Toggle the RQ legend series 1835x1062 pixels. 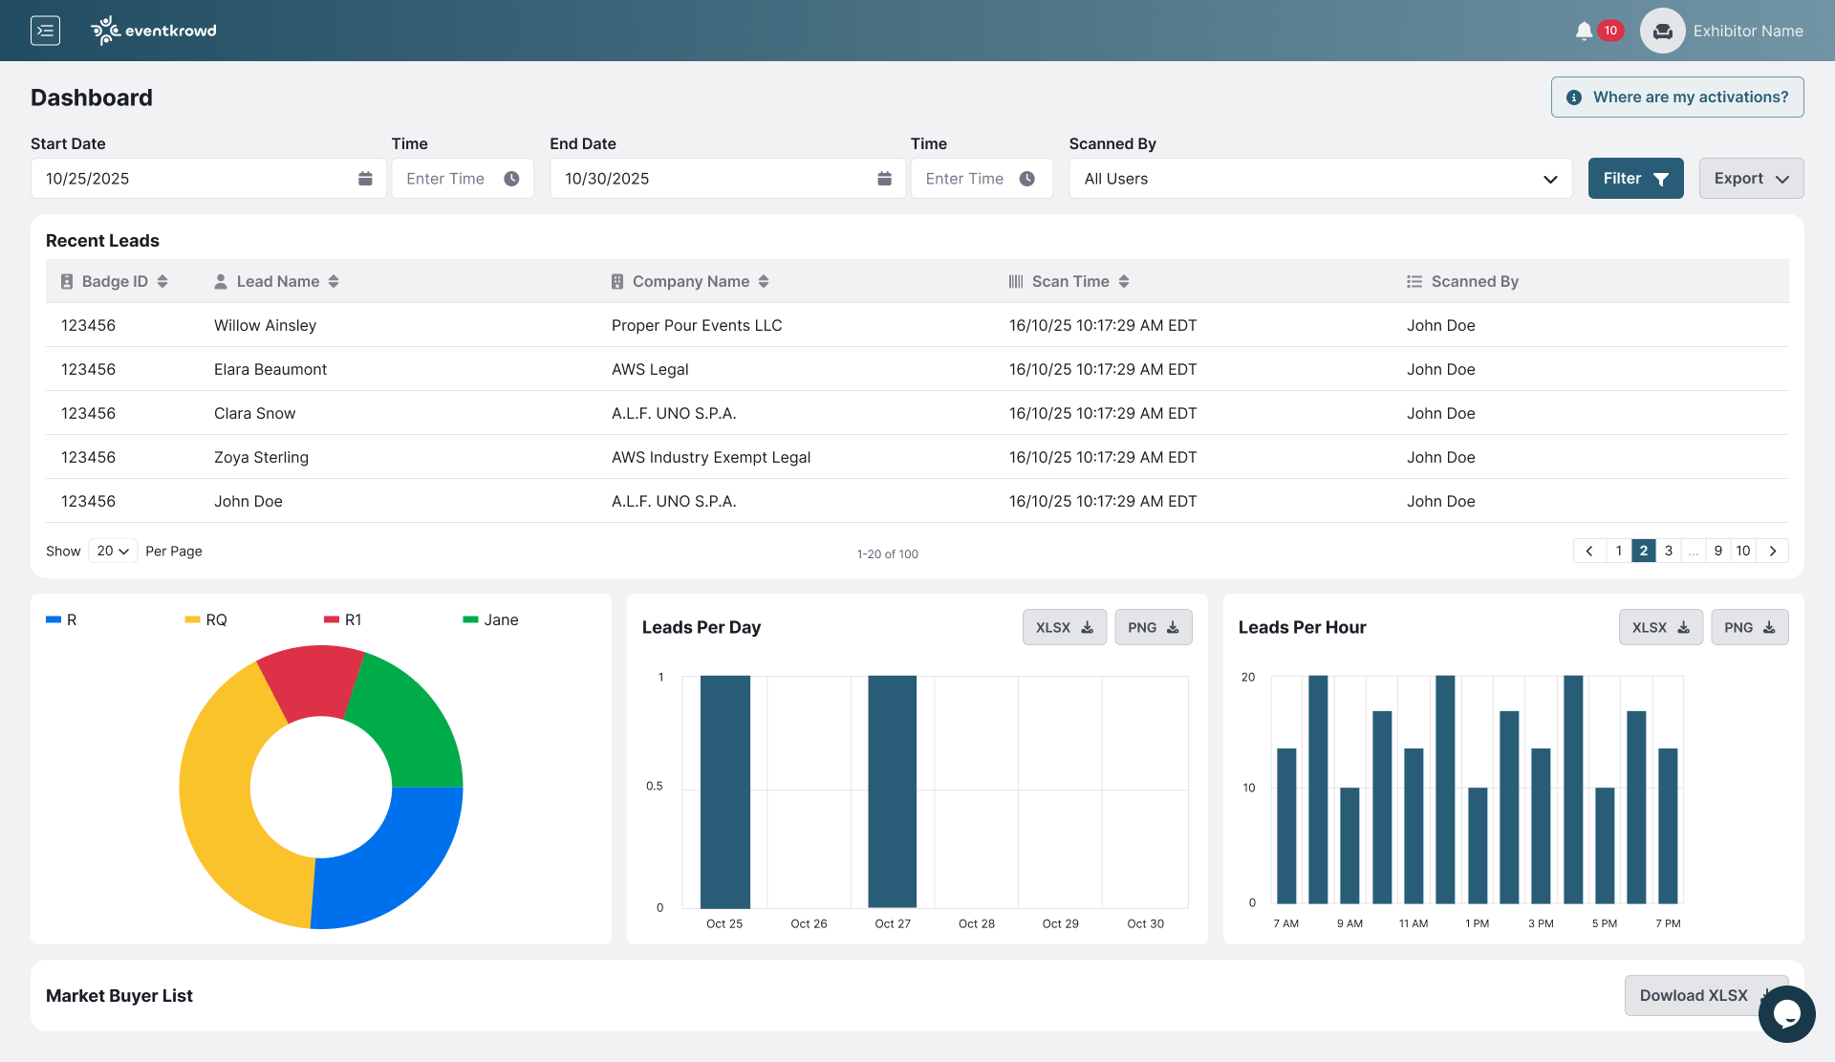[x=206, y=619]
